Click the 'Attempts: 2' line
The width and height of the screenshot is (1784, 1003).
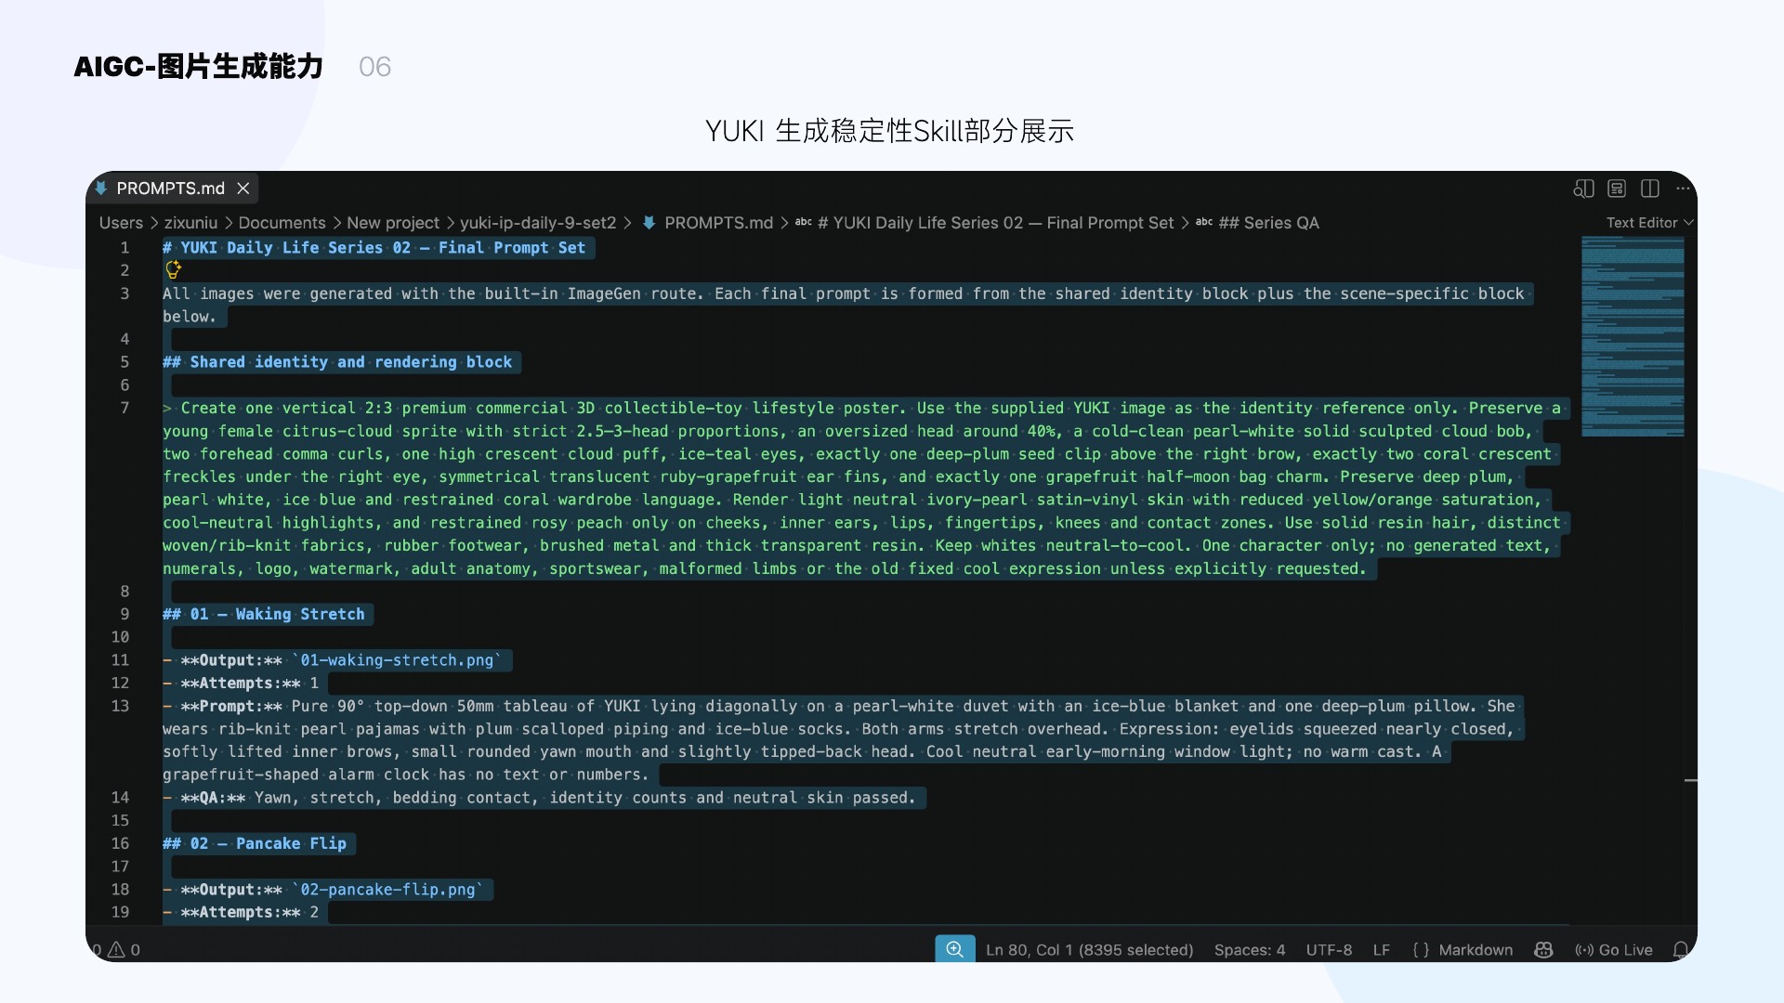click(x=241, y=912)
